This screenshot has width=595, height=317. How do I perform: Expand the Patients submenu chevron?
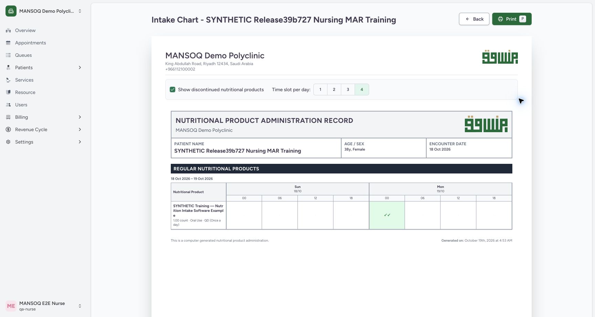click(x=80, y=67)
